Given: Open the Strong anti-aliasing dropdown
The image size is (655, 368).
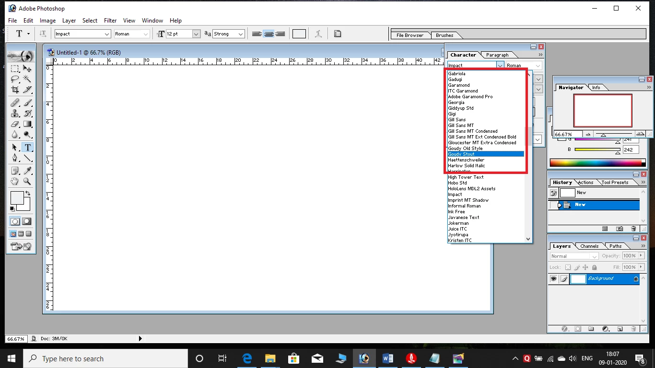Looking at the screenshot, I should coord(241,34).
